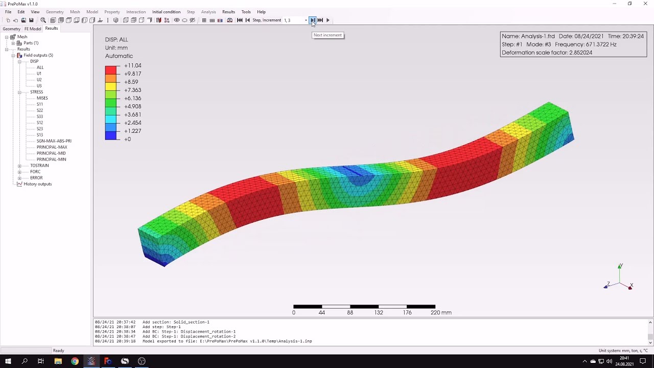
Task: Expand the ERROR node
Action: click(x=19, y=178)
